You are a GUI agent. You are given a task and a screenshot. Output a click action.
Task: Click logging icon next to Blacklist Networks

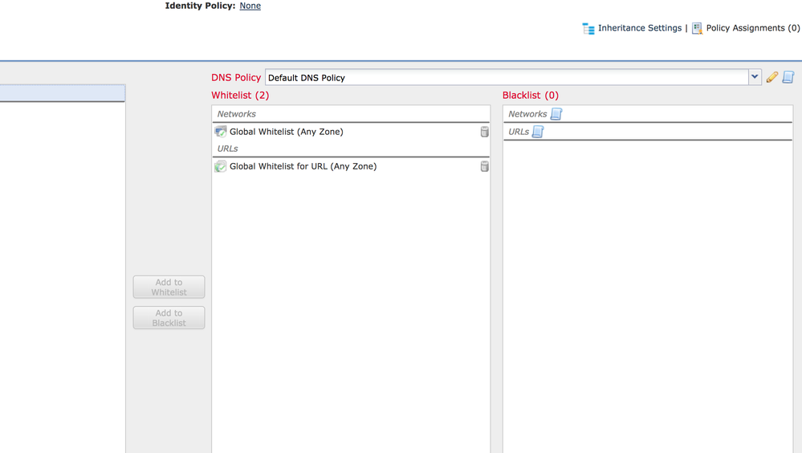click(x=556, y=114)
